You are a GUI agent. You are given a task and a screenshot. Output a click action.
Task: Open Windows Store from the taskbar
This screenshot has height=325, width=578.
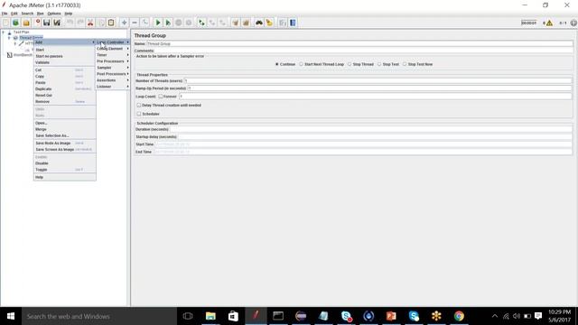[x=233, y=316]
